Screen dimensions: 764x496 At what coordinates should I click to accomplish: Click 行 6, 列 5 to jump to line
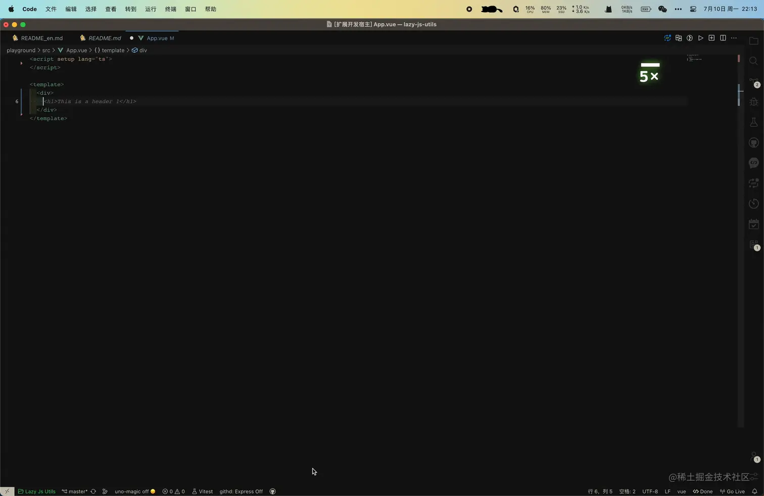click(599, 491)
